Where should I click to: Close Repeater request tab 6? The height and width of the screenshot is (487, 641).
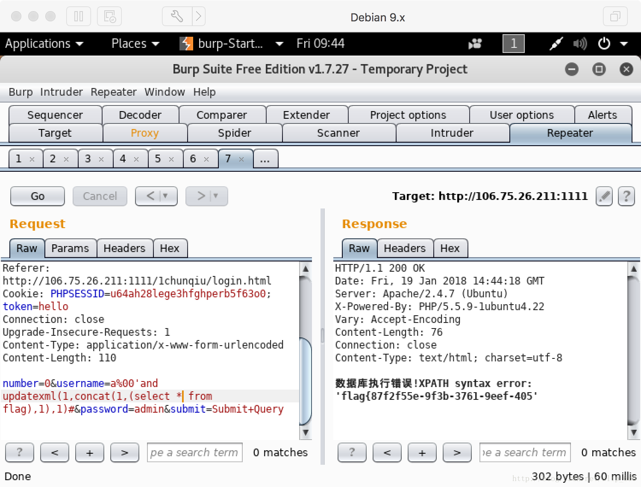pyautogui.click(x=206, y=159)
